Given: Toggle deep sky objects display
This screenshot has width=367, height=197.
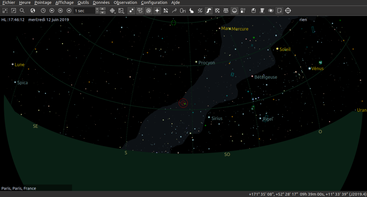Looking at the screenshot, I should point(140,11).
